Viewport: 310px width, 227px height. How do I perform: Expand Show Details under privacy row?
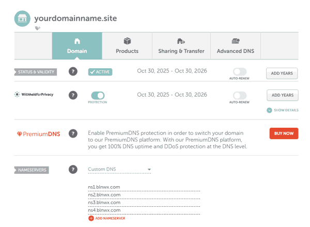pyautogui.click(x=282, y=110)
